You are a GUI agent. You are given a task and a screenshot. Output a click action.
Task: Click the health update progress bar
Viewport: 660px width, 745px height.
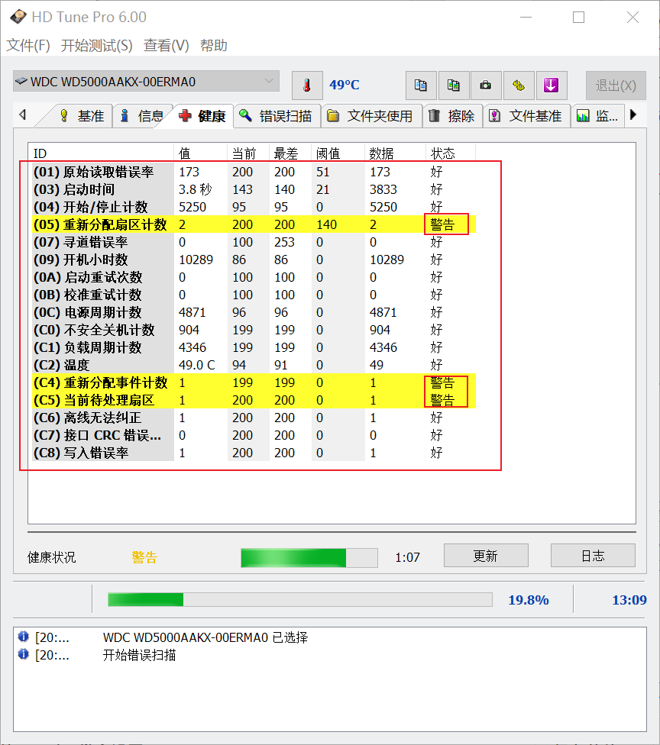[x=309, y=558]
